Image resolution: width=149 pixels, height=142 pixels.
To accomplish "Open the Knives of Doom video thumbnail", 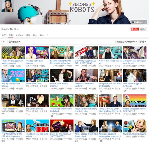I will pos(86,53).
